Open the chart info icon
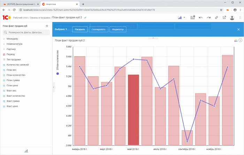The height and width of the screenshot is (155, 244). 240,40
